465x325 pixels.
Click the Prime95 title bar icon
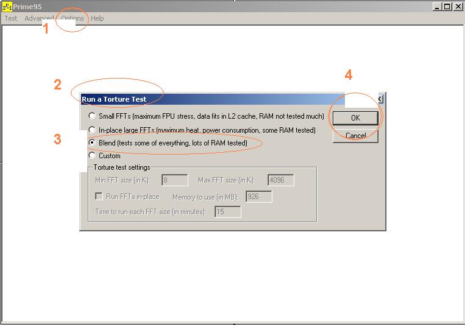point(7,7)
